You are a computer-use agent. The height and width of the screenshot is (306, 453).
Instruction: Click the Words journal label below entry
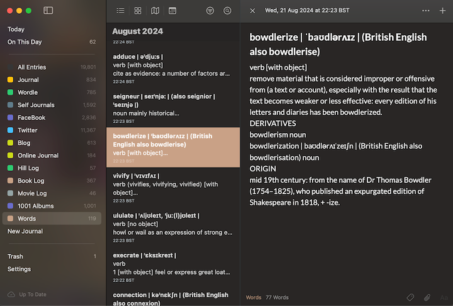[x=254, y=297]
